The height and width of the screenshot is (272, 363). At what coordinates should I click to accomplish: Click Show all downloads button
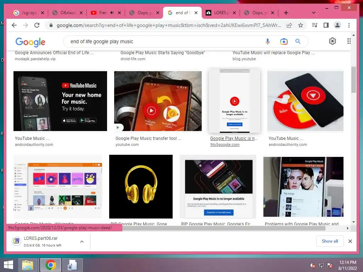[x=330, y=241]
